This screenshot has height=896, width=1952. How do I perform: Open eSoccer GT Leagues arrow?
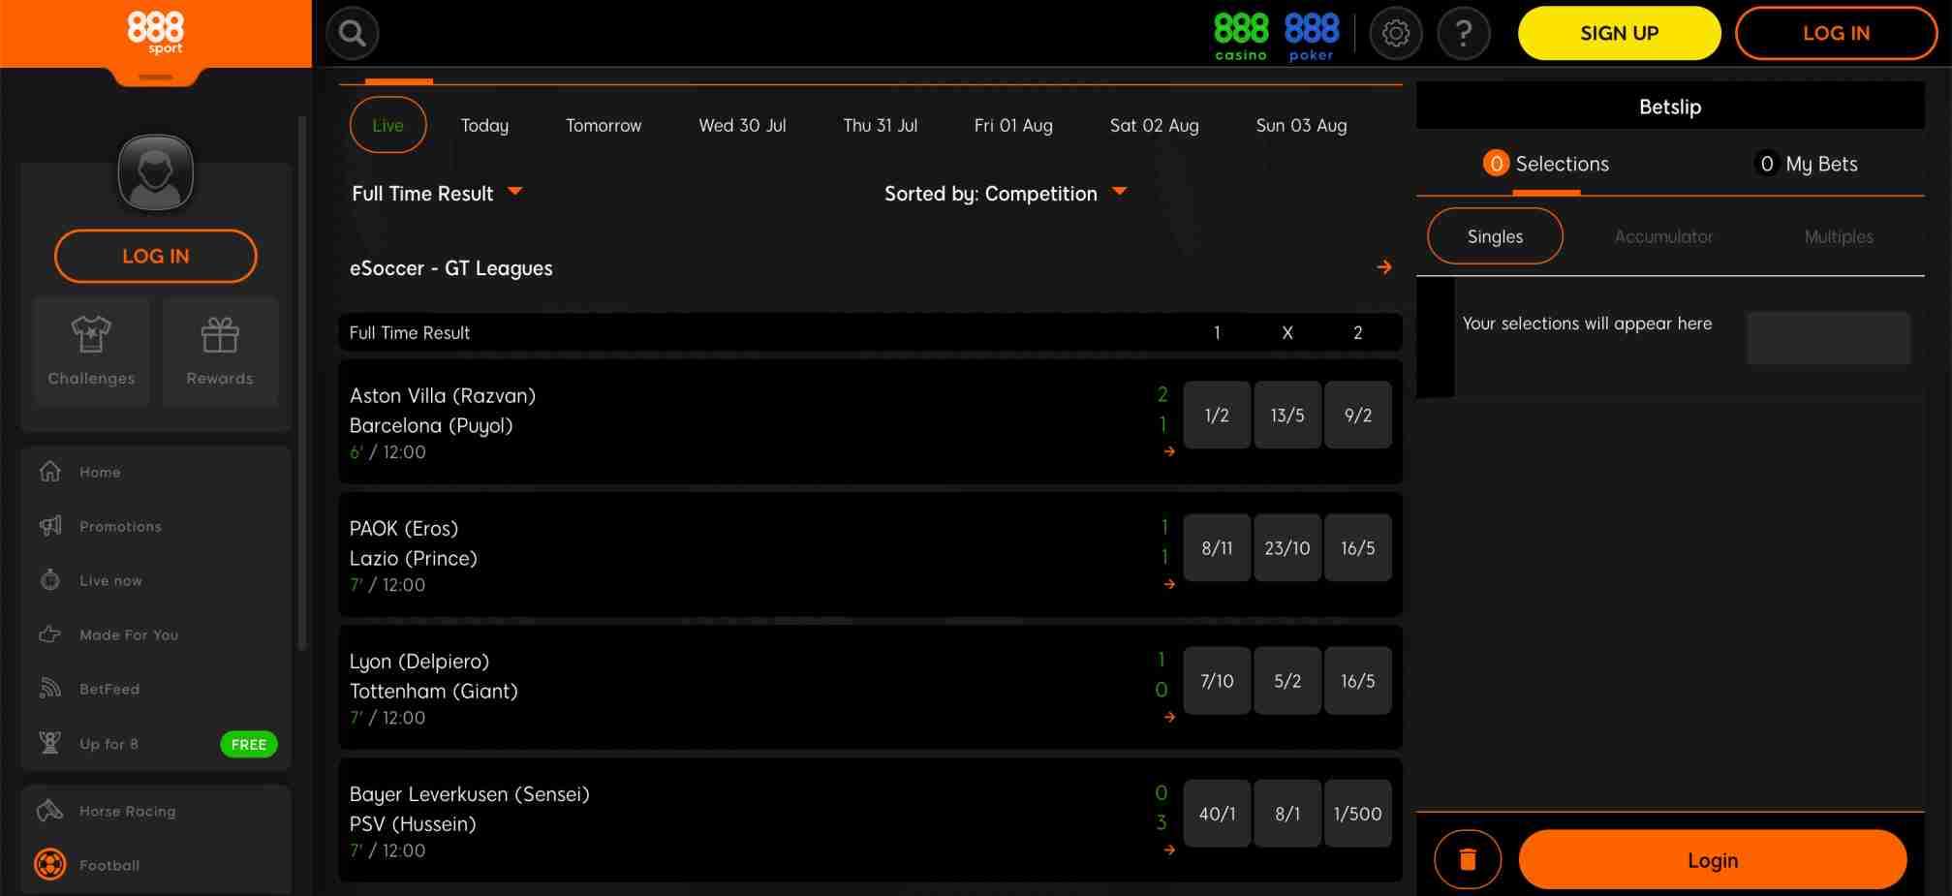(x=1384, y=267)
